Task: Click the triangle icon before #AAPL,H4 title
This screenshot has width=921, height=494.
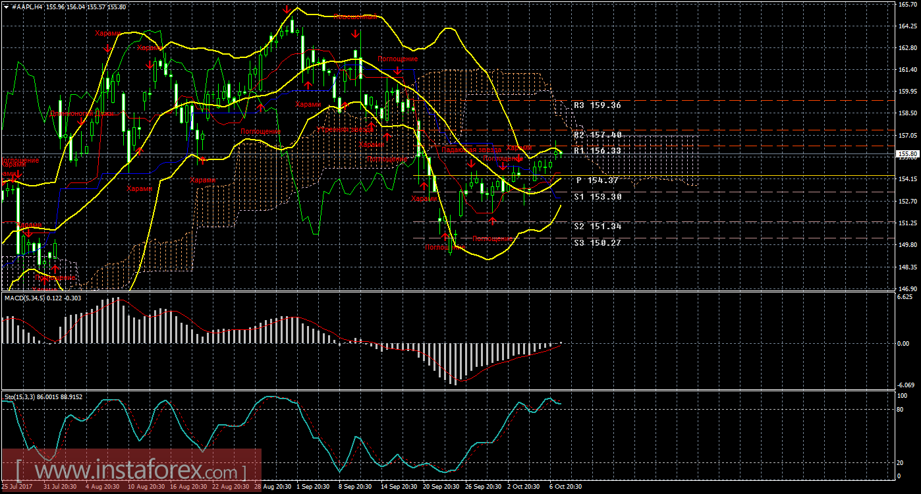Action: pyautogui.click(x=6, y=6)
